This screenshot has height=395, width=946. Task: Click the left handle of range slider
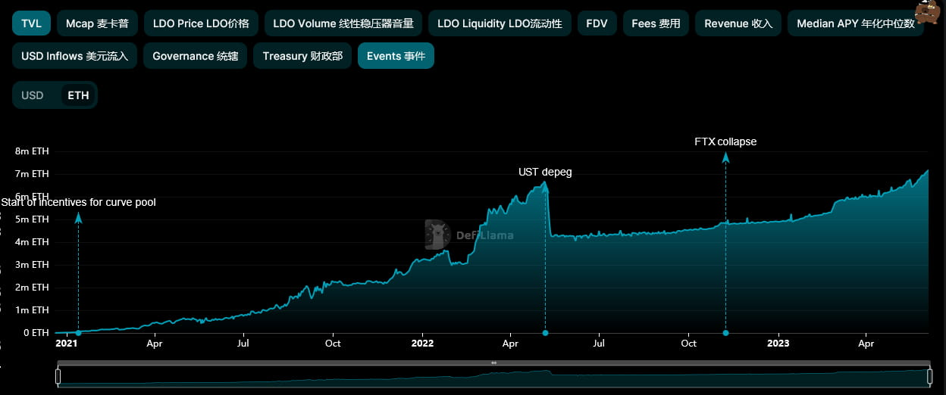pos(58,376)
